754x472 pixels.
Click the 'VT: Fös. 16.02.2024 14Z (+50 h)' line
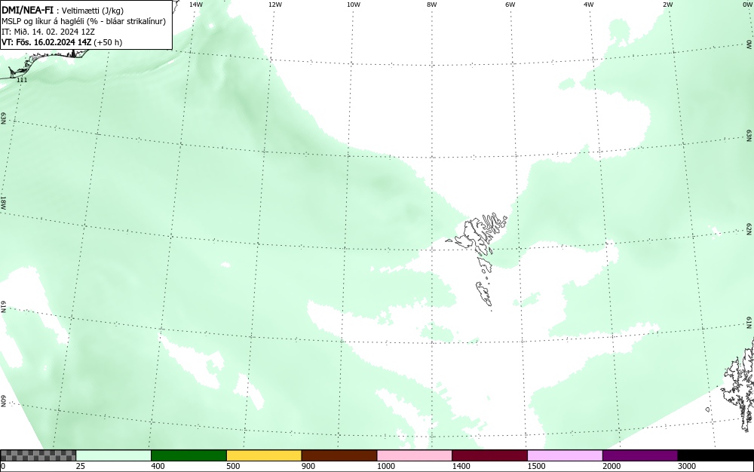coord(62,42)
